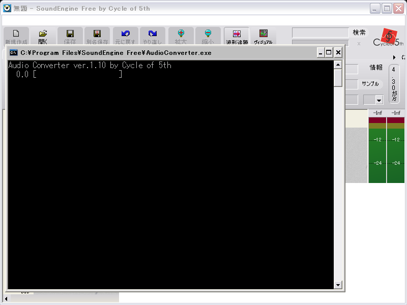Click the 'Audio Converter ver.1.10' text line

point(90,65)
